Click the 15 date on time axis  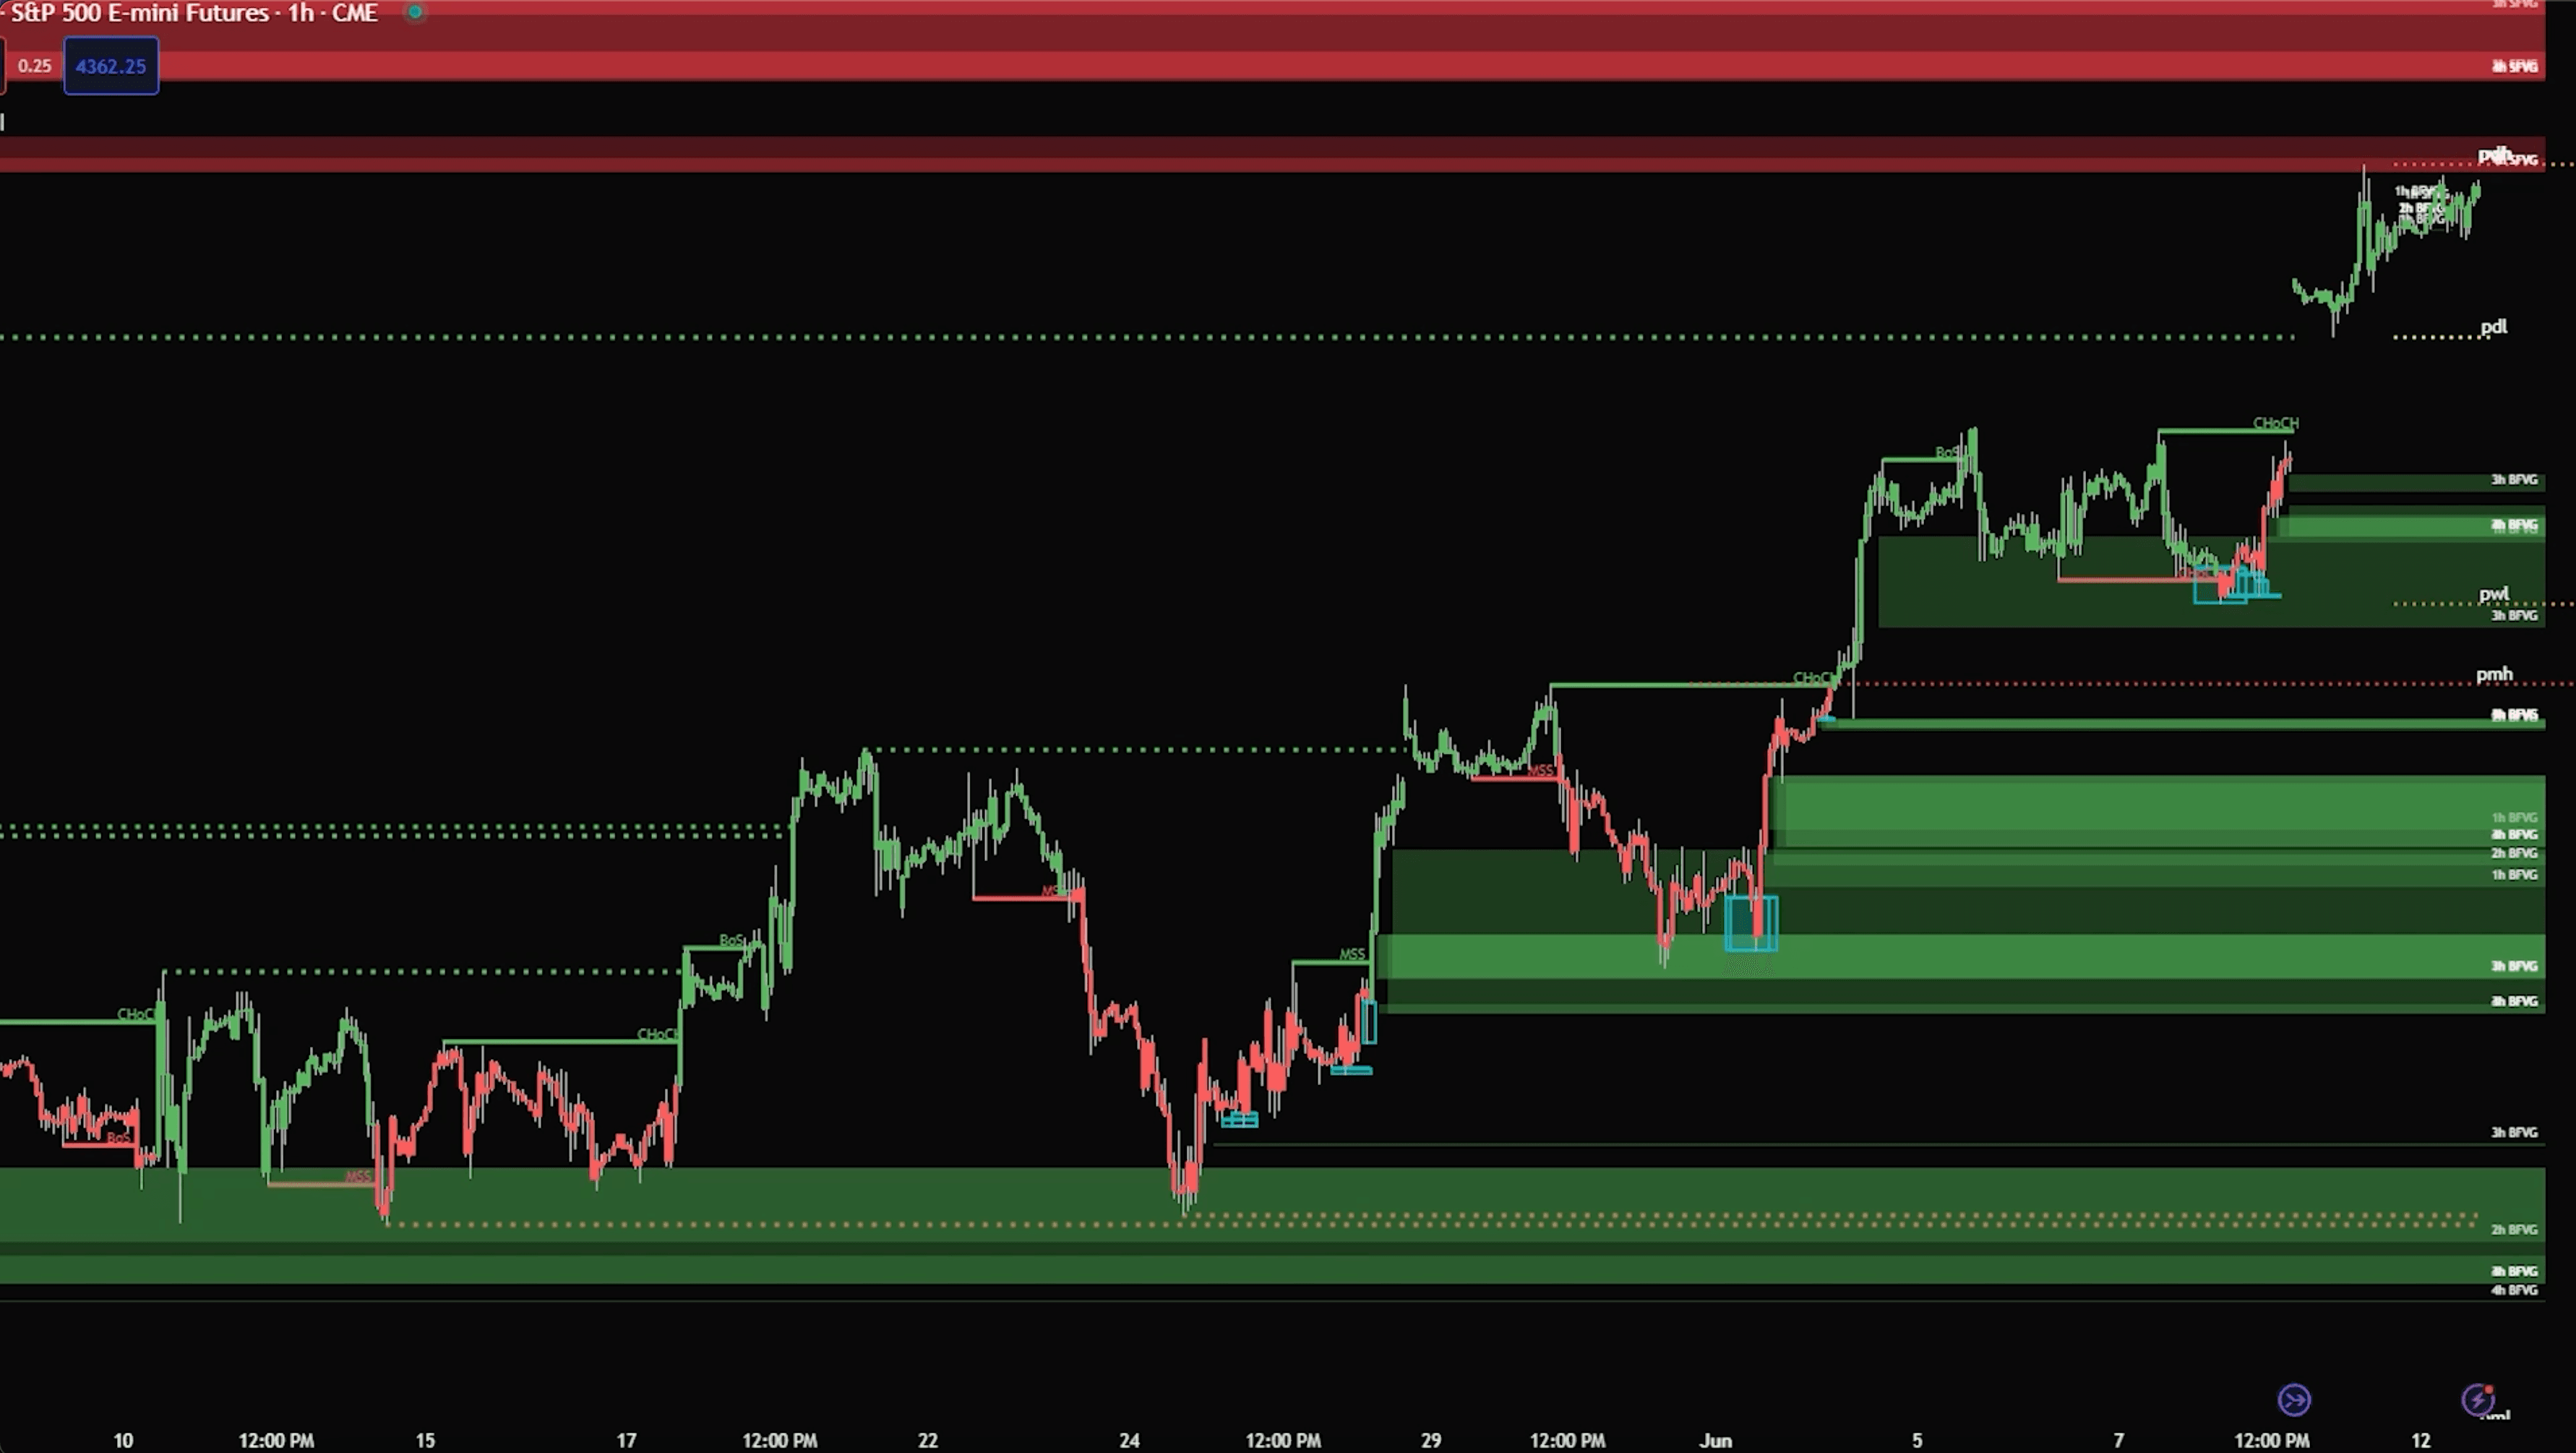coord(425,1440)
